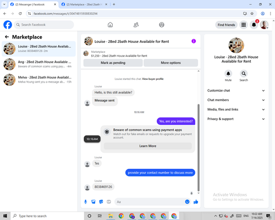Screen dimensions: 275x220
Task: Send a thumbs-up like
Action: (x=196, y=202)
